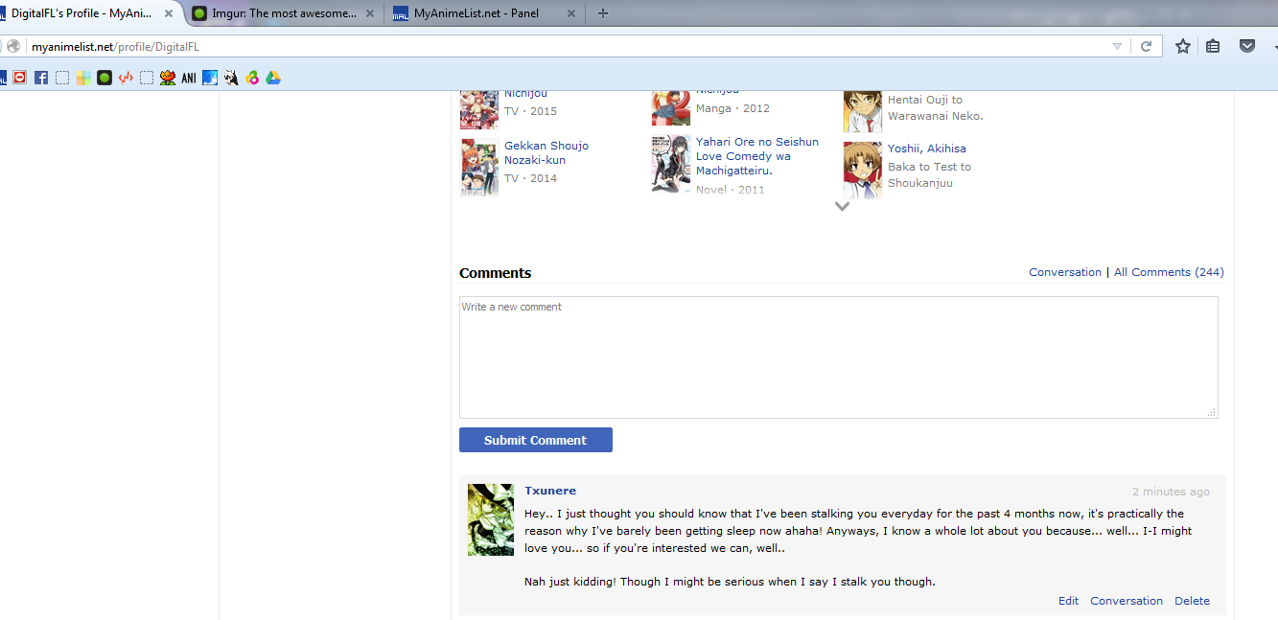Click the Yoshii Akihisa character thumbnail
Viewport: 1278px width, 620px height.
click(x=863, y=170)
